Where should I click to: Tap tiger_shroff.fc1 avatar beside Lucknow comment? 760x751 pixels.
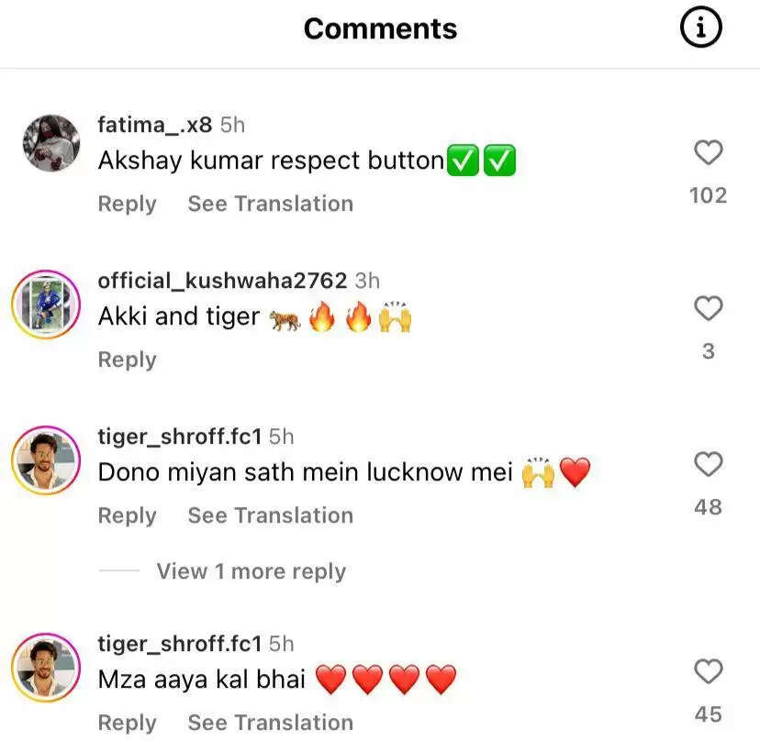[x=46, y=459]
